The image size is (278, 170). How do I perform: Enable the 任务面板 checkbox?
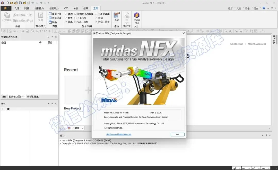(x=75, y=18)
